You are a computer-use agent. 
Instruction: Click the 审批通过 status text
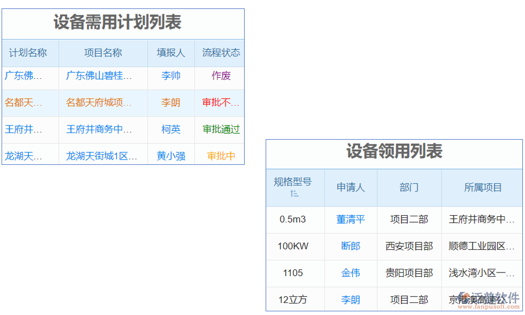(219, 129)
